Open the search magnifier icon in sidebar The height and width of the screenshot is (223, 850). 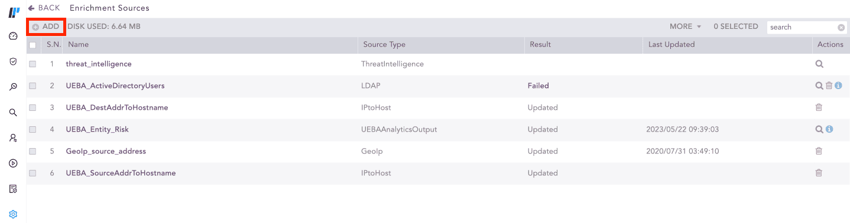(13, 112)
